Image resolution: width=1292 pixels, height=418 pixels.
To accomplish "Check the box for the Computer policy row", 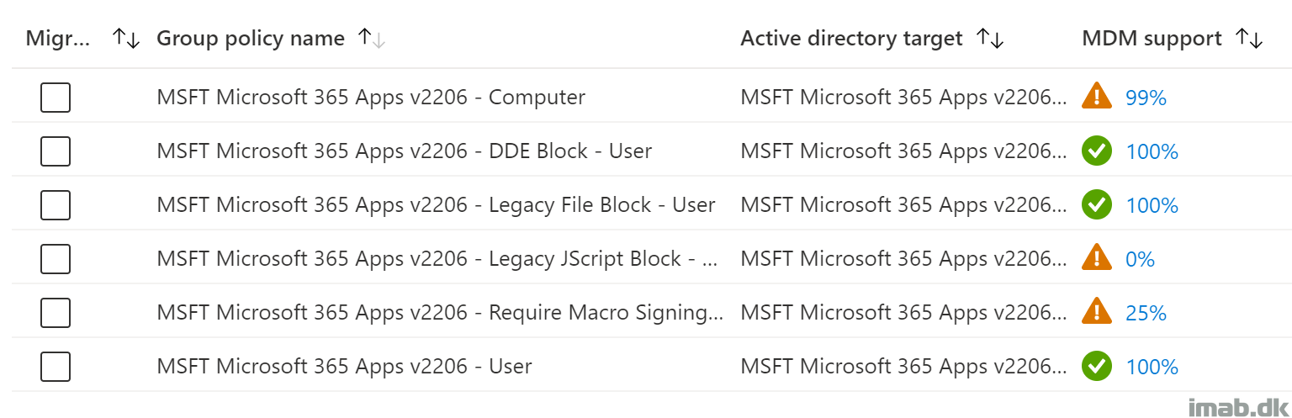I will (56, 98).
